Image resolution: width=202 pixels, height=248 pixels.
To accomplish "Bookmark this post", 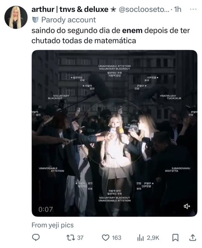I will [175, 238].
